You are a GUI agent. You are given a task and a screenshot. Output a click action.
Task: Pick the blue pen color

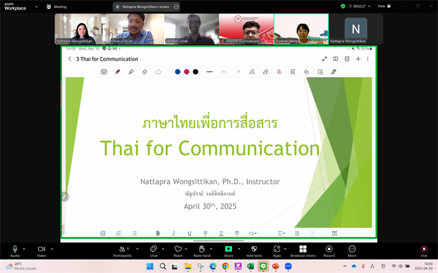[x=177, y=72]
